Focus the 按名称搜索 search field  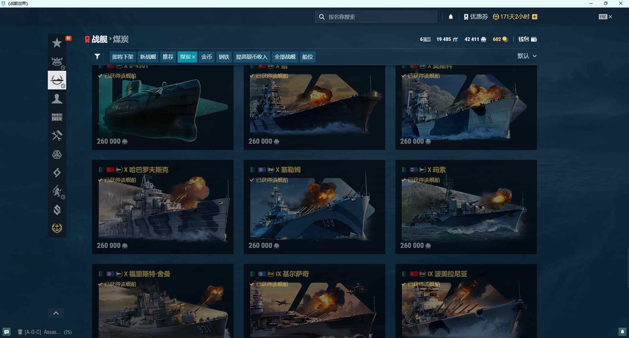pyautogui.click(x=376, y=17)
